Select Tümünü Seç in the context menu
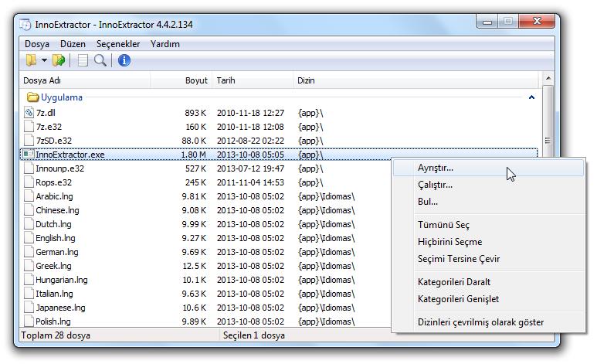Image resolution: width=597 pixels, height=364 pixels. [443, 225]
